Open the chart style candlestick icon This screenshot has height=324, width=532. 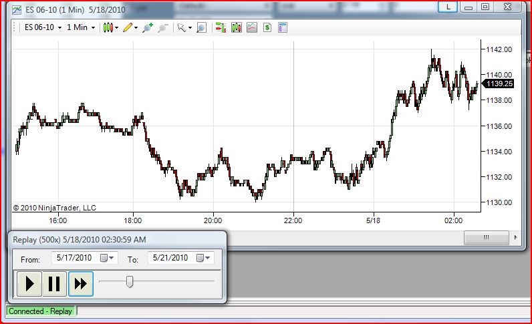coord(108,27)
